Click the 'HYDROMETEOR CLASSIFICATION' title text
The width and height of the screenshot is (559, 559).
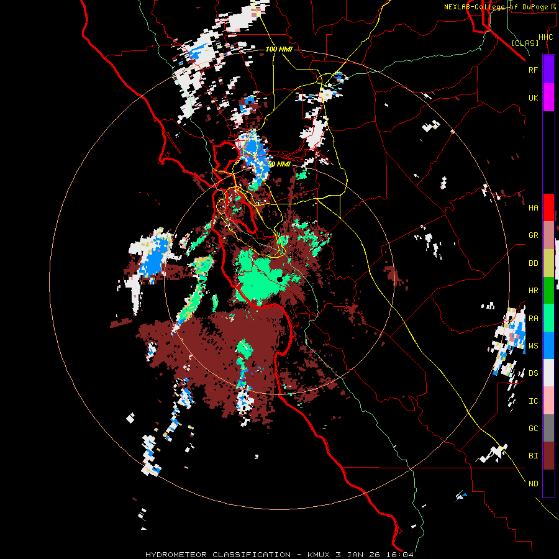(218, 555)
